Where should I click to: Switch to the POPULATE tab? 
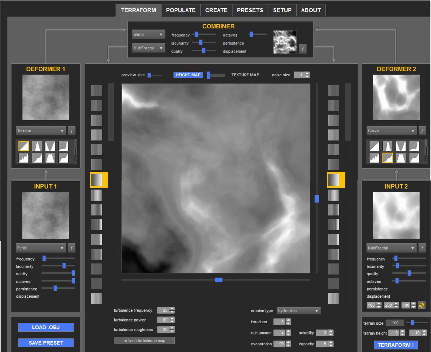181,10
